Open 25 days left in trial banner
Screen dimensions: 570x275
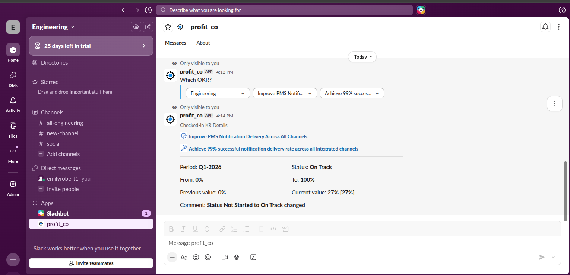click(91, 46)
